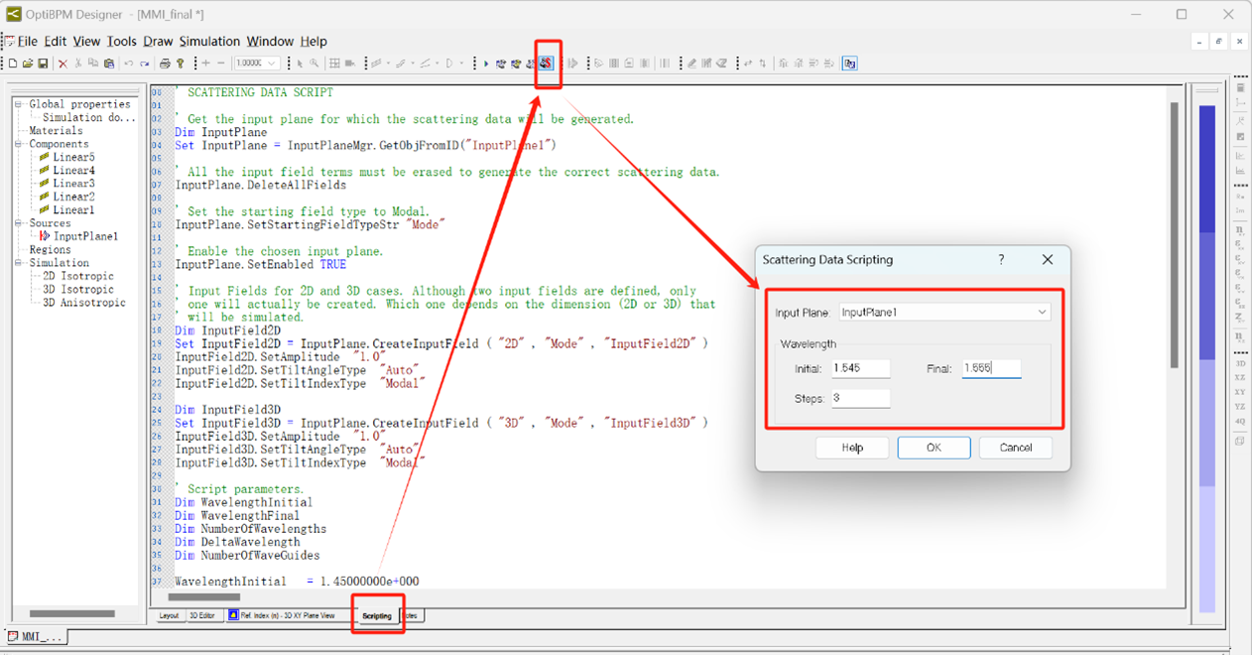Open the Edit menu

tap(56, 42)
